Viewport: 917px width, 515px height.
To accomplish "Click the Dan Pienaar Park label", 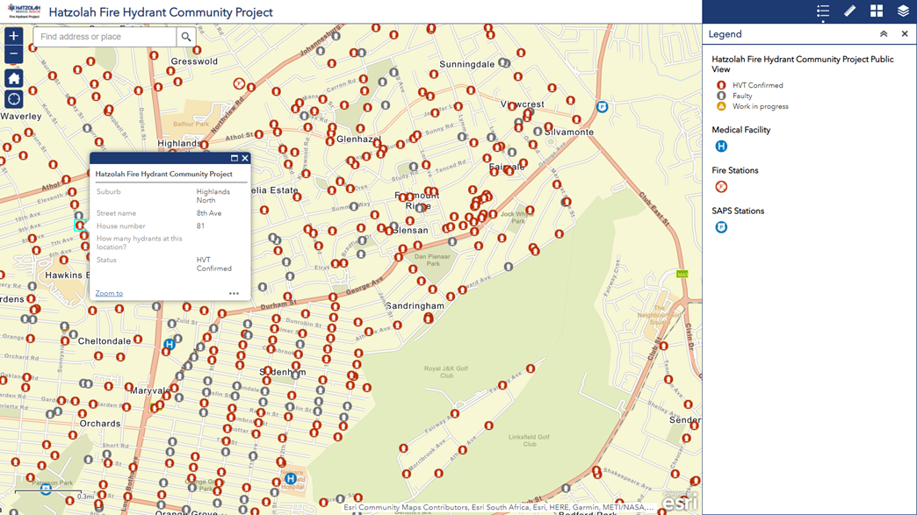I will [432, 260].
